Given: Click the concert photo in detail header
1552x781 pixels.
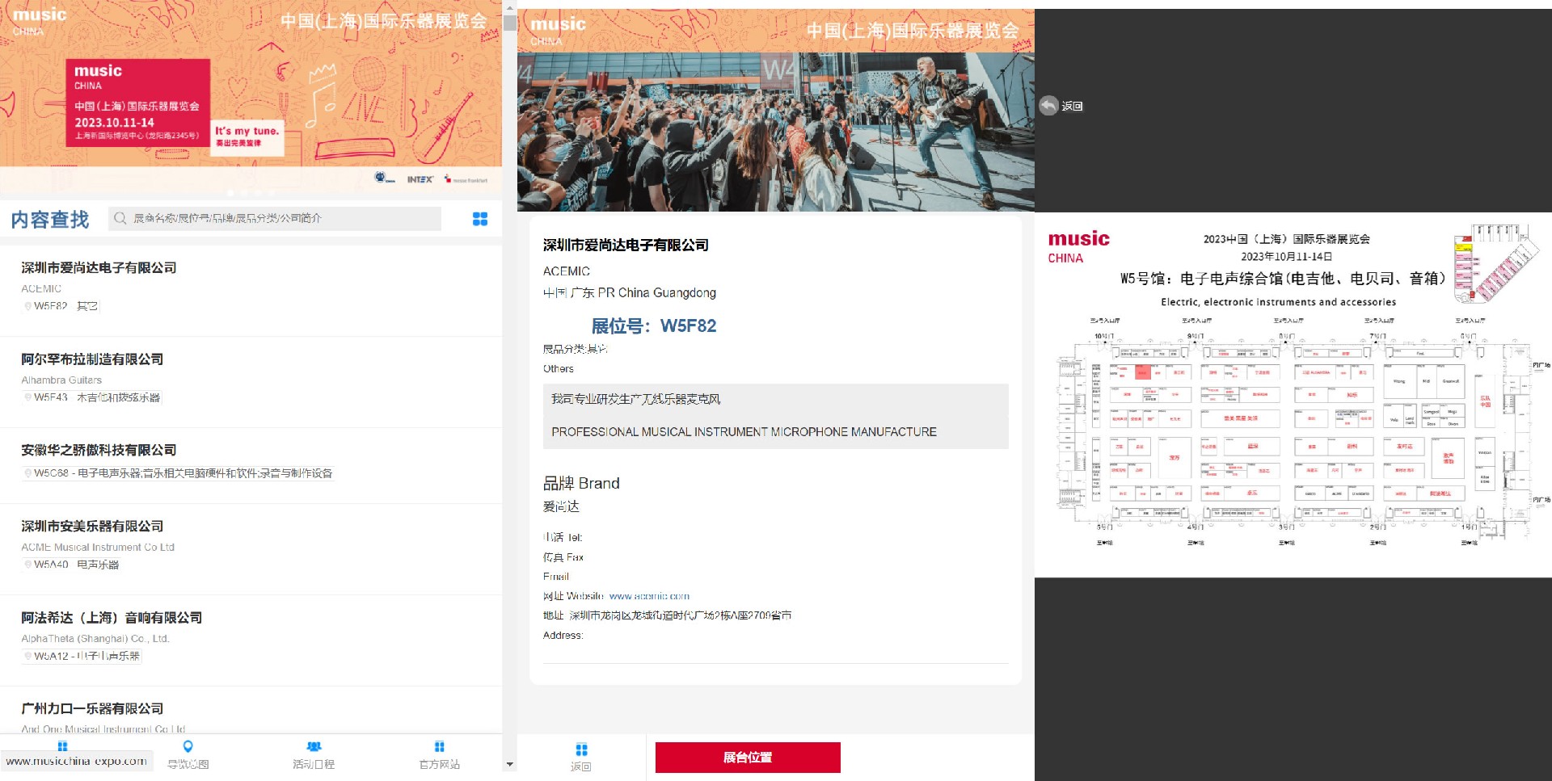Looking at the screenshot, I should [x=776, y=132].
